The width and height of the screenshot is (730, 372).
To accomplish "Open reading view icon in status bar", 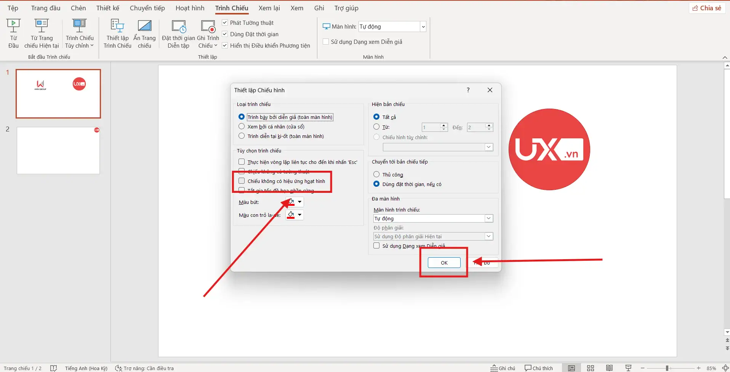I will (x=610, y=368).
